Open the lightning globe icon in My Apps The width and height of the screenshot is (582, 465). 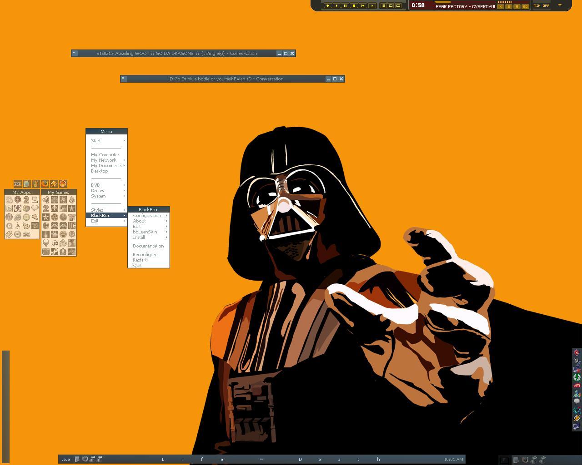[18, 208]
